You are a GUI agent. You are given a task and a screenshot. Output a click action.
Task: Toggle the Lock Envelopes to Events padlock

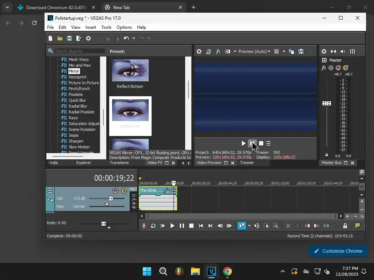[x=345, y=226]
